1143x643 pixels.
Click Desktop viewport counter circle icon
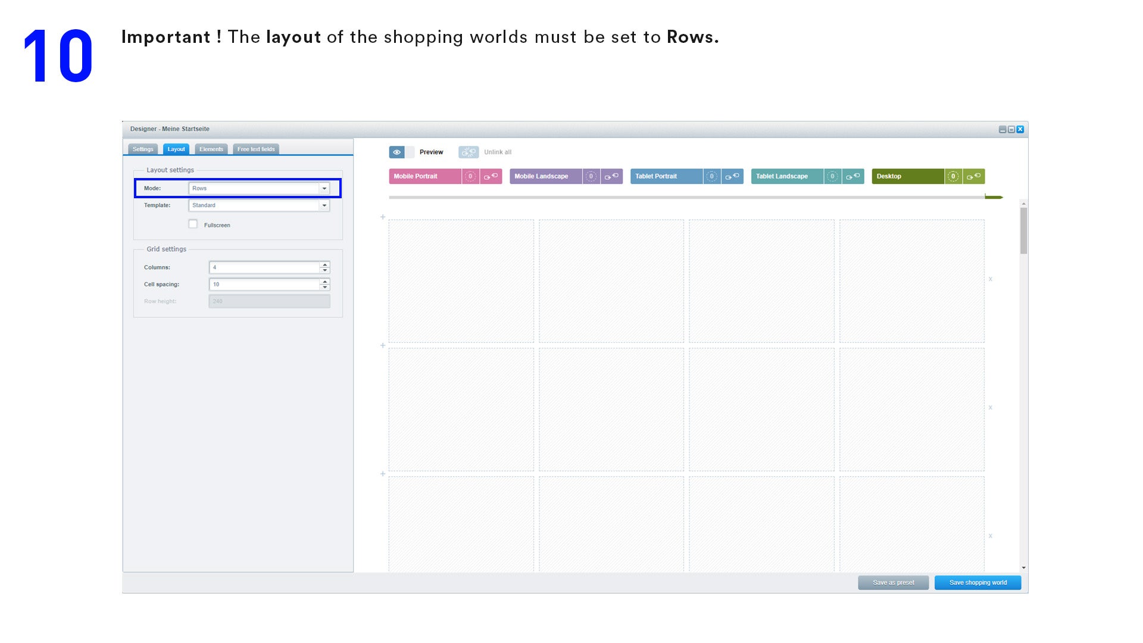[953, 176]
